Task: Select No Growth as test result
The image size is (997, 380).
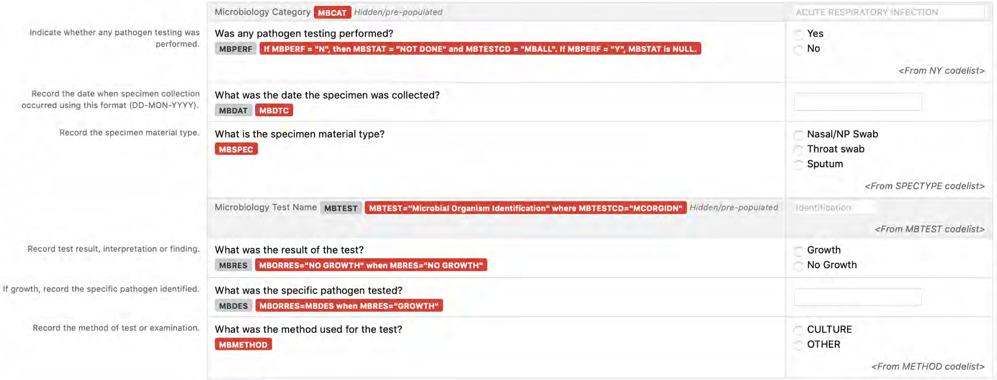Action: 799,265
